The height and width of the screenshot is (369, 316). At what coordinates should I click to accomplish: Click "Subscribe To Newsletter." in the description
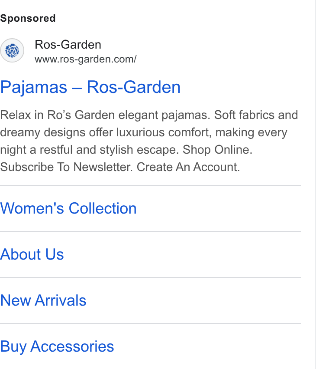point(66,167)
